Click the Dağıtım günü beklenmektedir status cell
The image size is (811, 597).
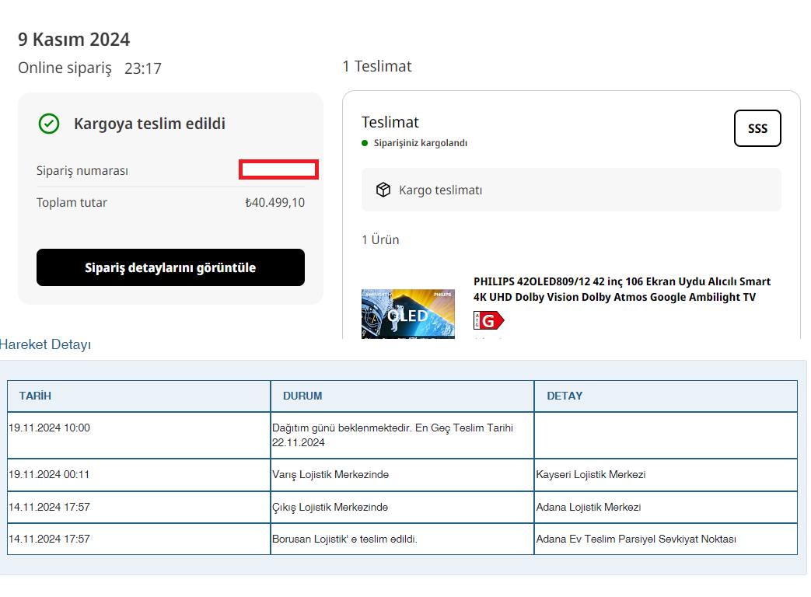(x=402, y=435)
